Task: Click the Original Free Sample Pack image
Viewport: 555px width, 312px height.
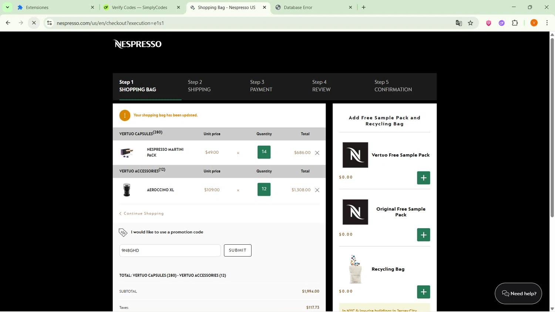Action: click(x=355, y=212)
